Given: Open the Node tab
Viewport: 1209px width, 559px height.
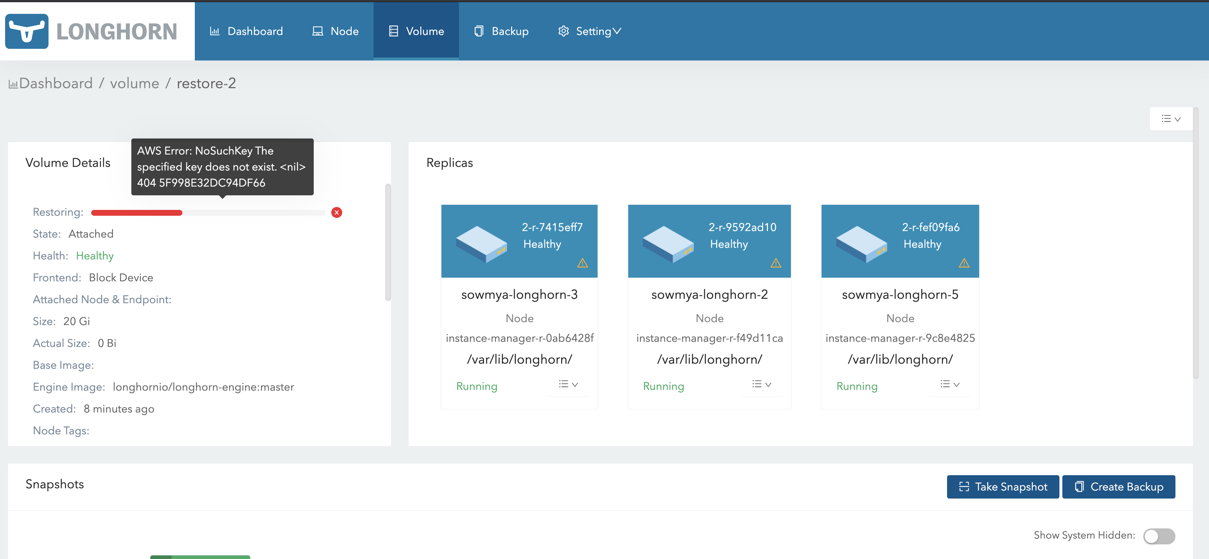Looking at the screenshot, I should tap(336, 31).
